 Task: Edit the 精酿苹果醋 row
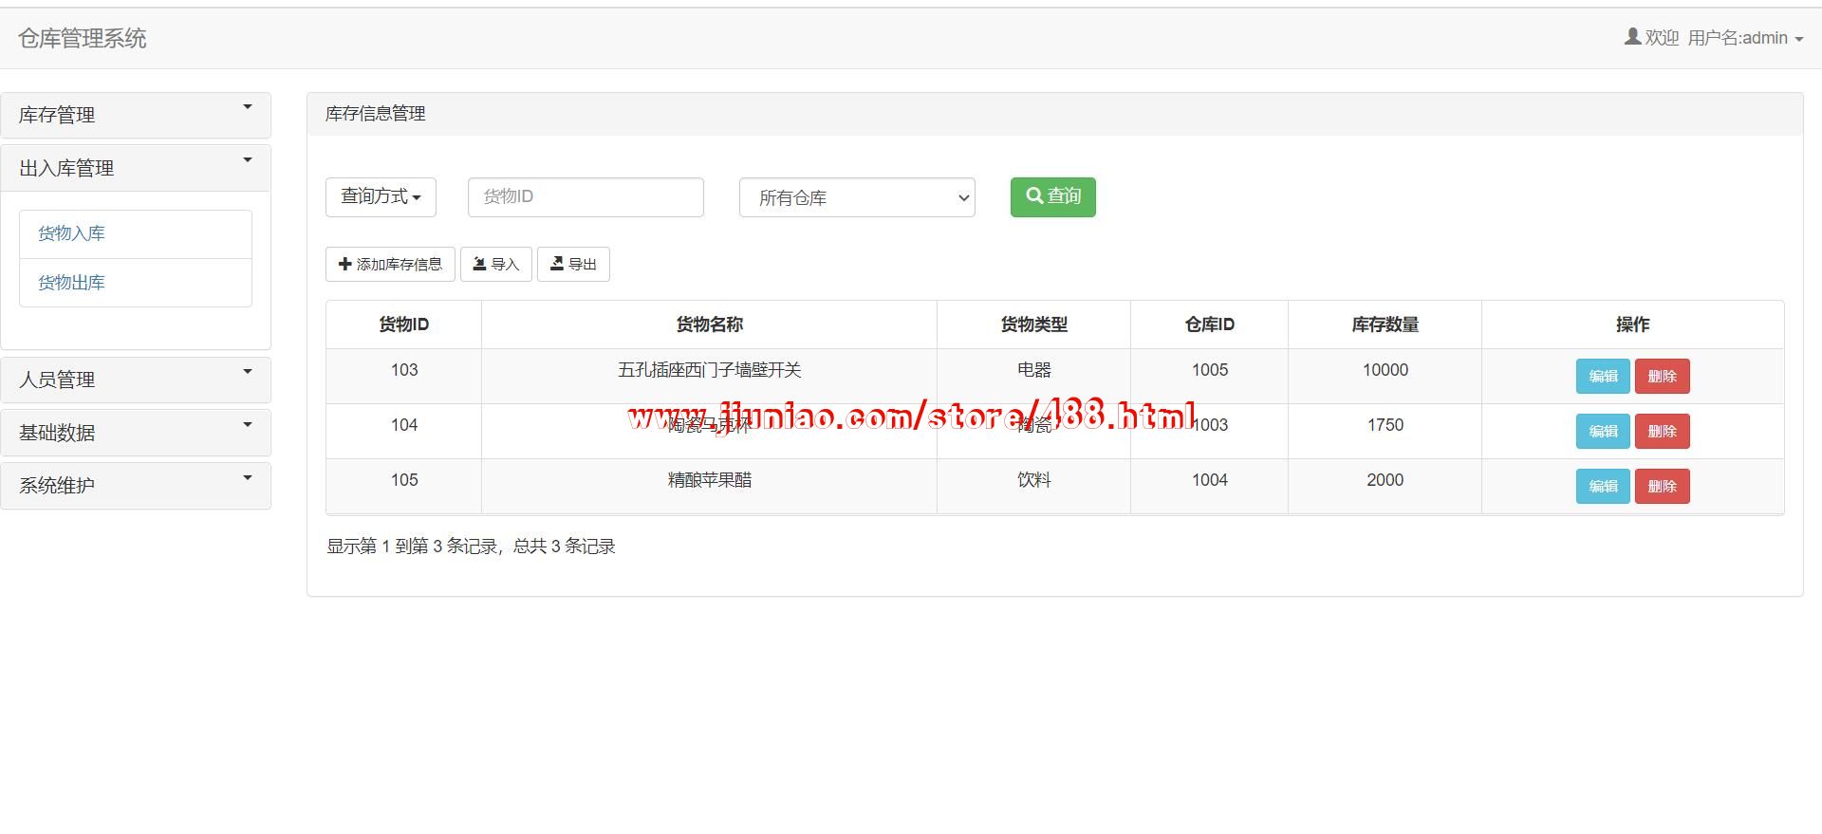pos(1603,486)
